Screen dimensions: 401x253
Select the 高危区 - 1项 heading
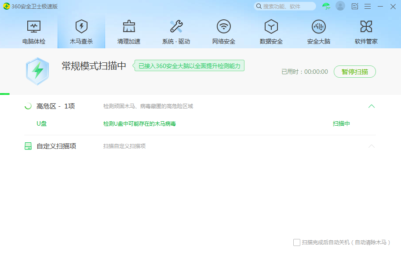tap(55, 106)
